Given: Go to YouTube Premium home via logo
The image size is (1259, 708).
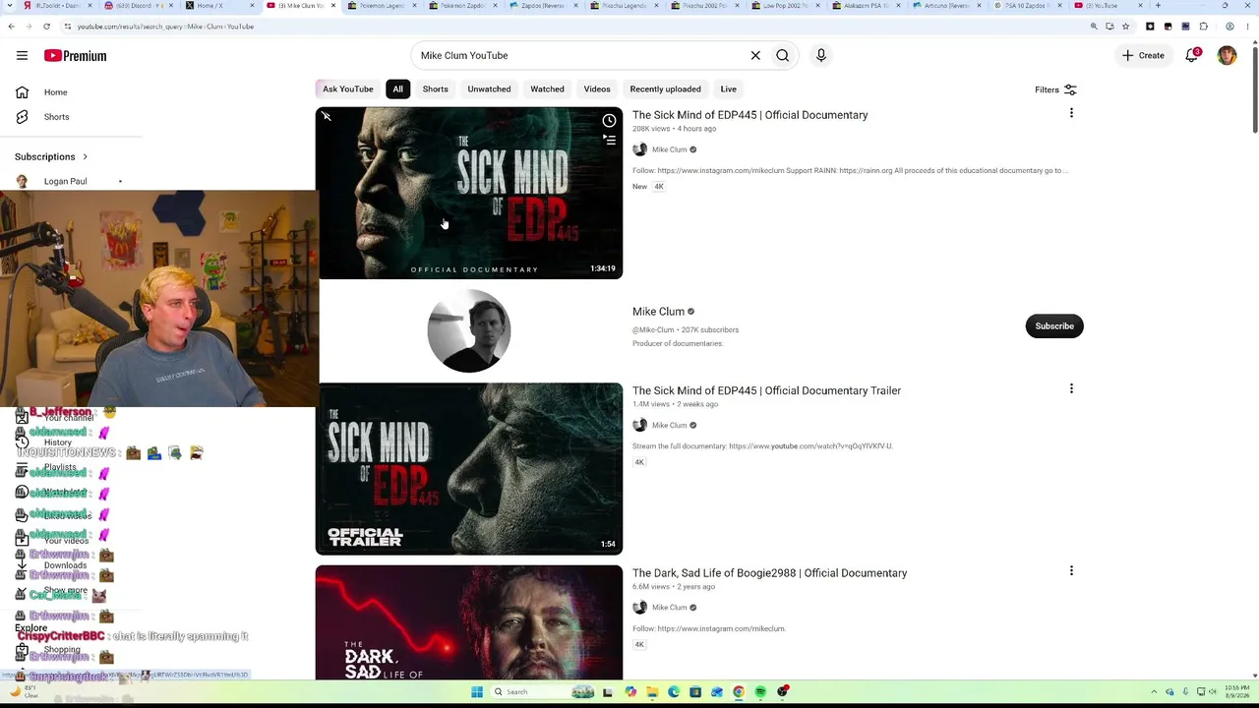Looking at the screenshot, I should point(75,56).
